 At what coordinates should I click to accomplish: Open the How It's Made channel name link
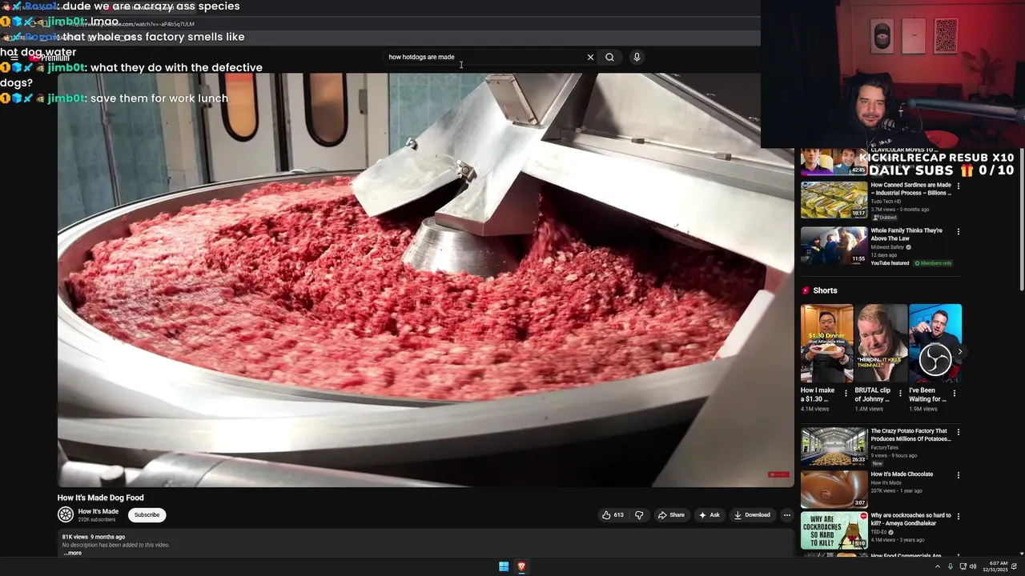98,511
